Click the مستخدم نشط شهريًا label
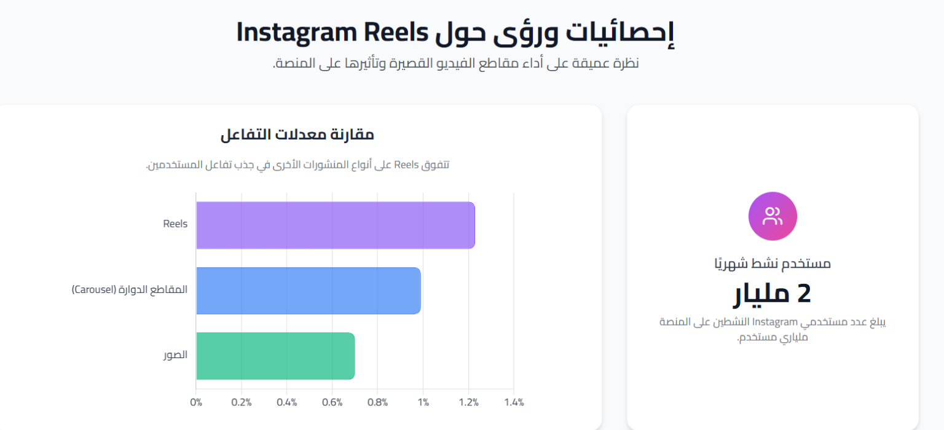 click(x=773, y=264)
